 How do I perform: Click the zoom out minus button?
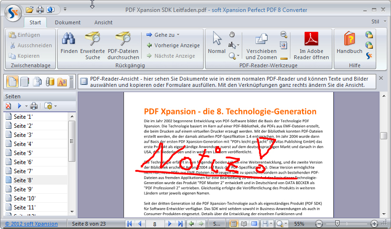coord(319,223)
